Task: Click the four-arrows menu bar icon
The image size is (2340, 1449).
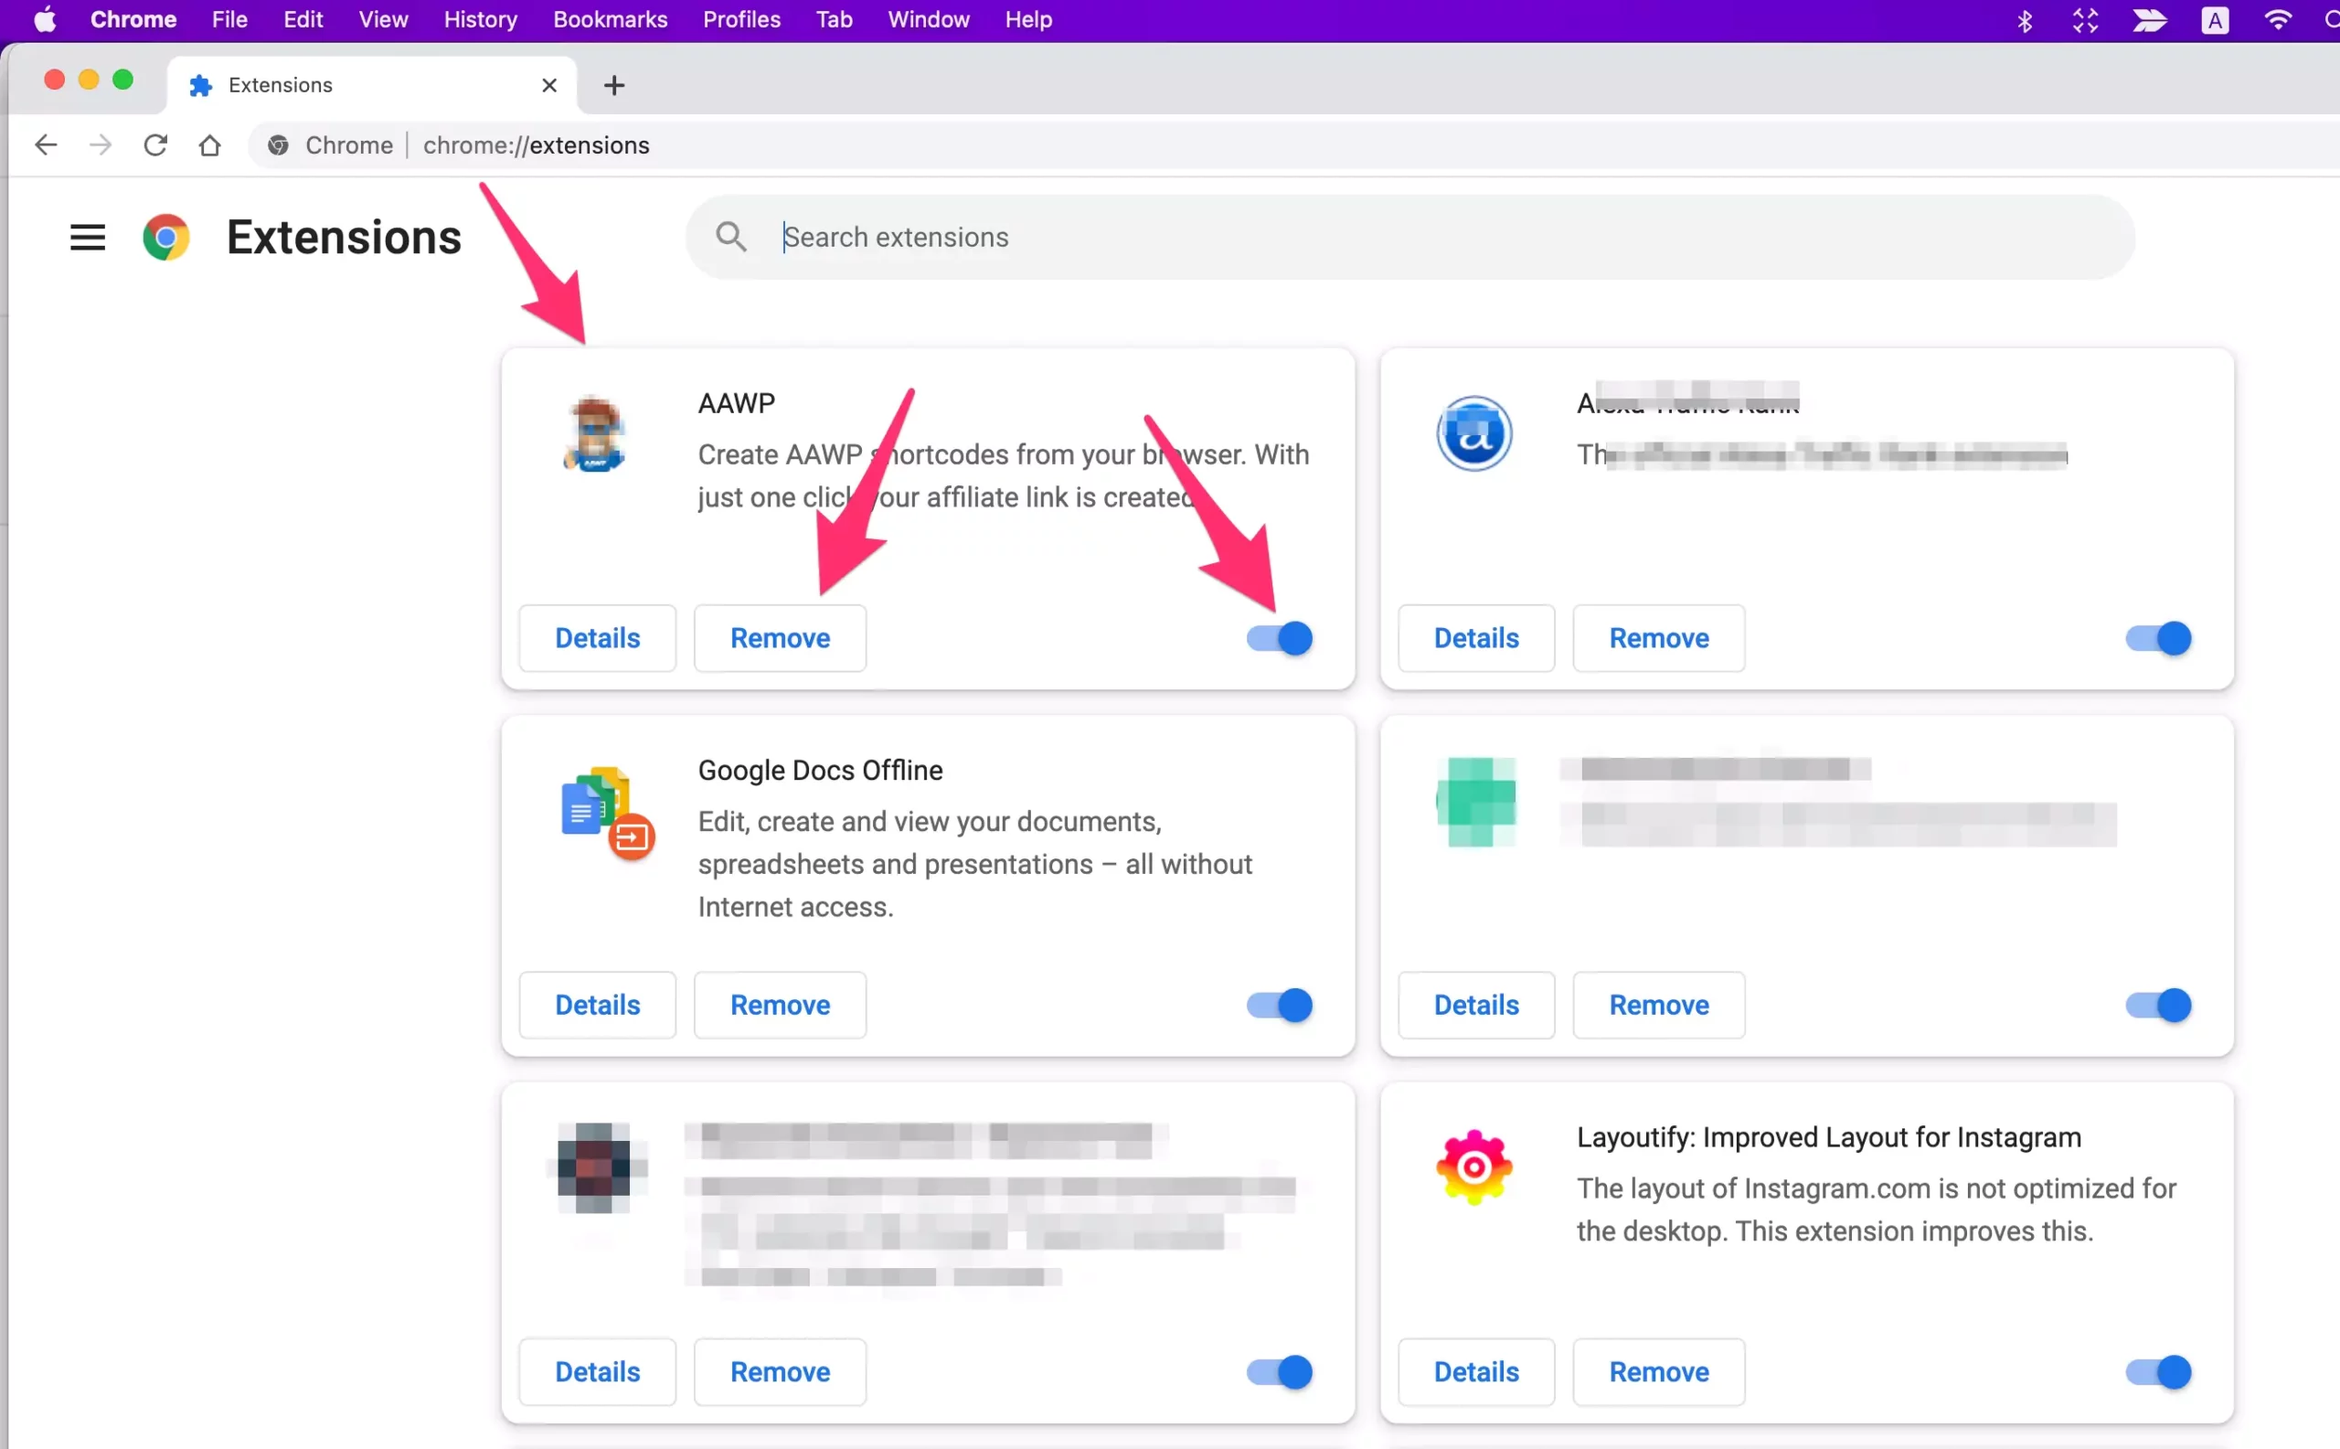Action: tap(2085, 20)
